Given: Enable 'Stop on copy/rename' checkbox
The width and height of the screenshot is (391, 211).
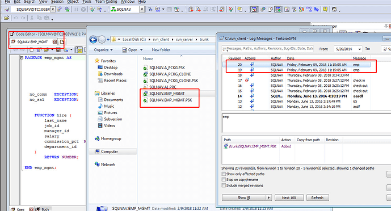Looking at the screenshot, I should click(x=224, y=180).
